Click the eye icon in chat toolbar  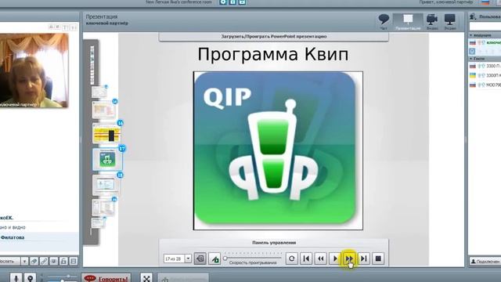(54, 261)
